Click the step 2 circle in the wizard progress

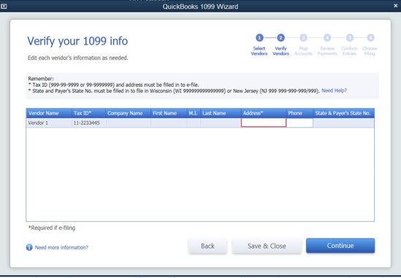(280, 38)
